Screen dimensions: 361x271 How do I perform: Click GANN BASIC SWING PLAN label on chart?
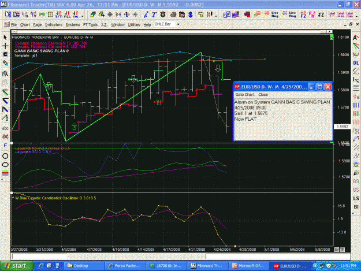42,51
